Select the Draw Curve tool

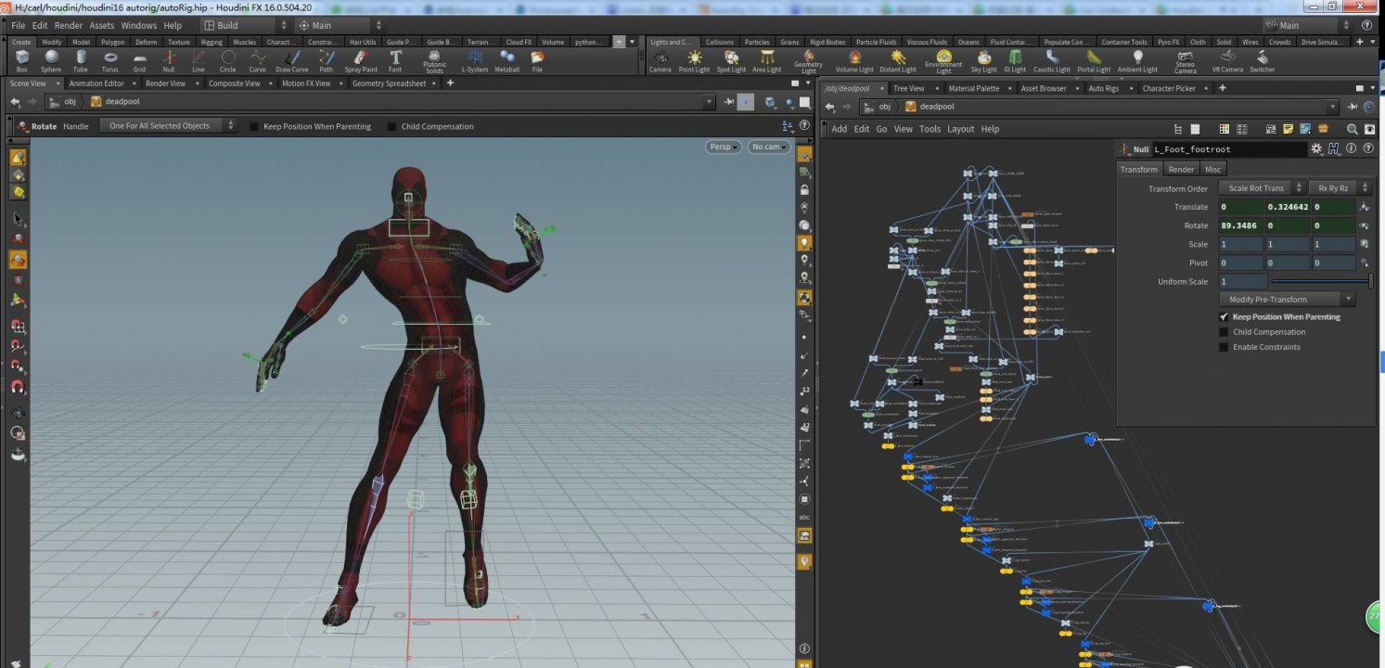coord(291,60)
